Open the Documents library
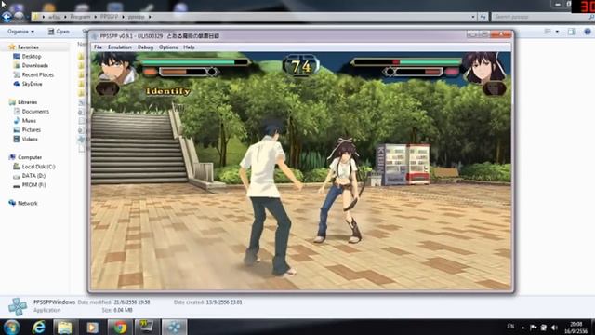595x335 pixels. click(x=35, y=112)
